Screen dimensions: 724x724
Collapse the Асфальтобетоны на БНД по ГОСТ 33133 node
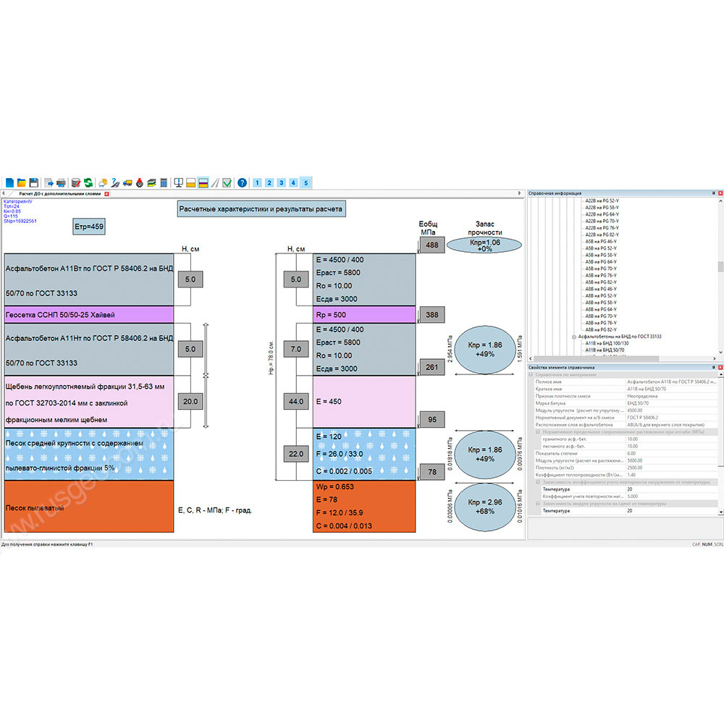(x=573, y=337)
